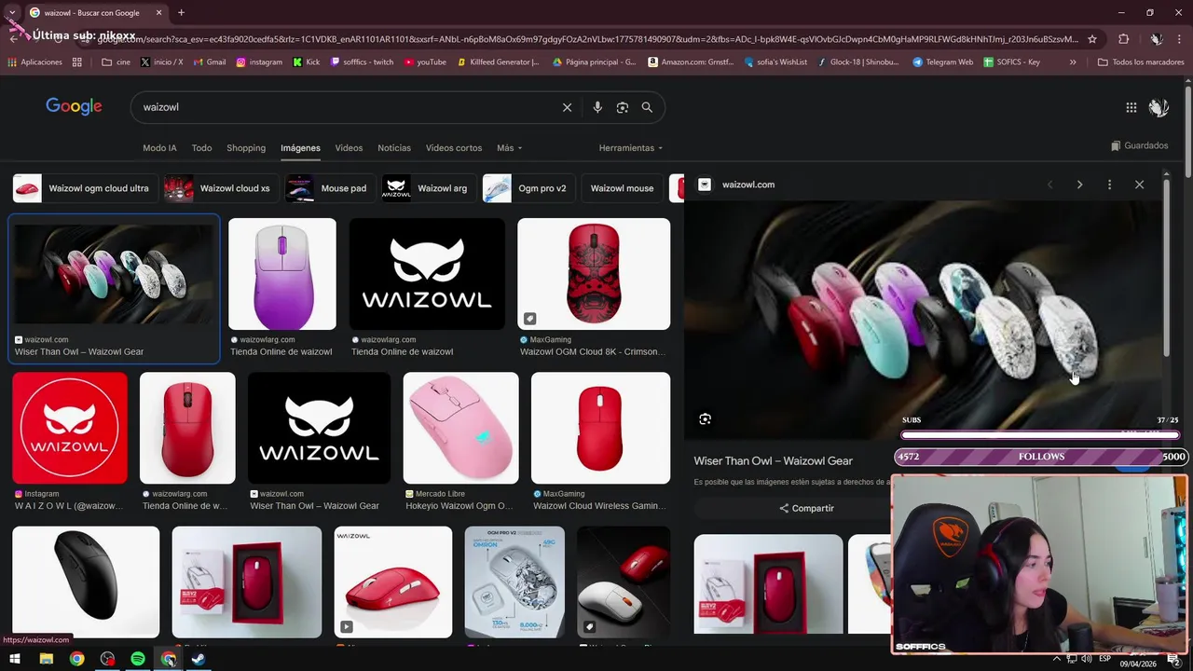Switch to the Videos tab

coord(349,148)
